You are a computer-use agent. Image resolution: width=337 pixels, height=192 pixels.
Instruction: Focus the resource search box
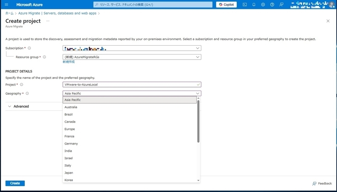click(153, 5)
